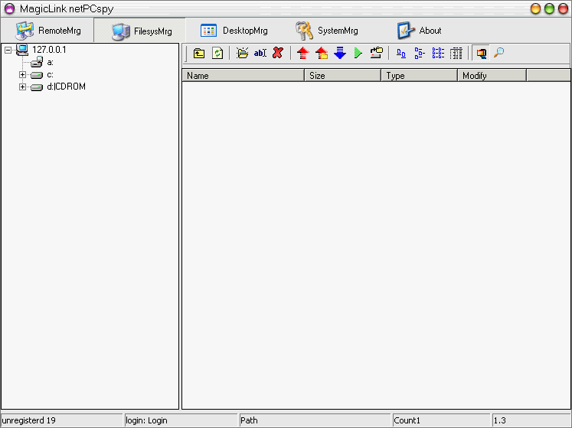Open the RemoteMrg tab

(x=48, y=31)
